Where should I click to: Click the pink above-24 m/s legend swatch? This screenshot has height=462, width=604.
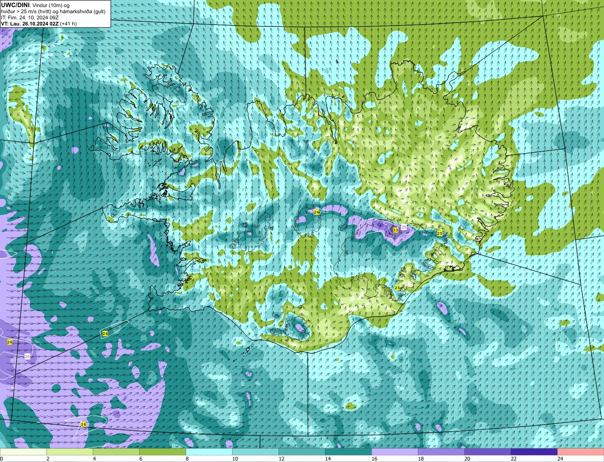pos(580,452)
